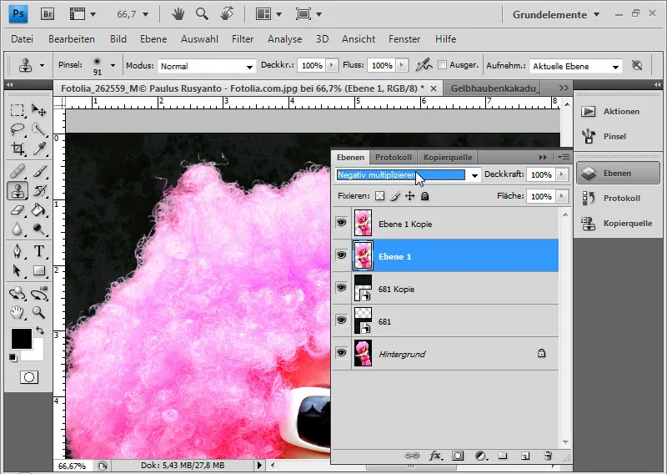Select the Magic Wand tool
Viewport: 667px width, 474px height.
coord(38,129)
